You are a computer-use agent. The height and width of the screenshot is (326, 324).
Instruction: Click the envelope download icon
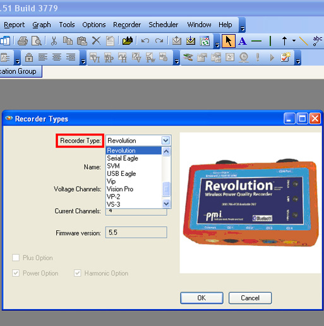[191, 40]
